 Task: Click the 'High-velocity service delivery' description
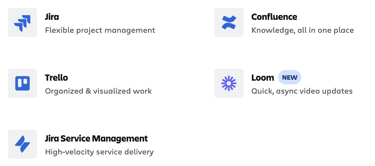point(99,152)
